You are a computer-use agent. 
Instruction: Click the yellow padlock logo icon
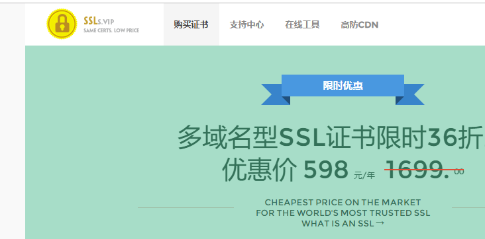click(x=62, y=24)
